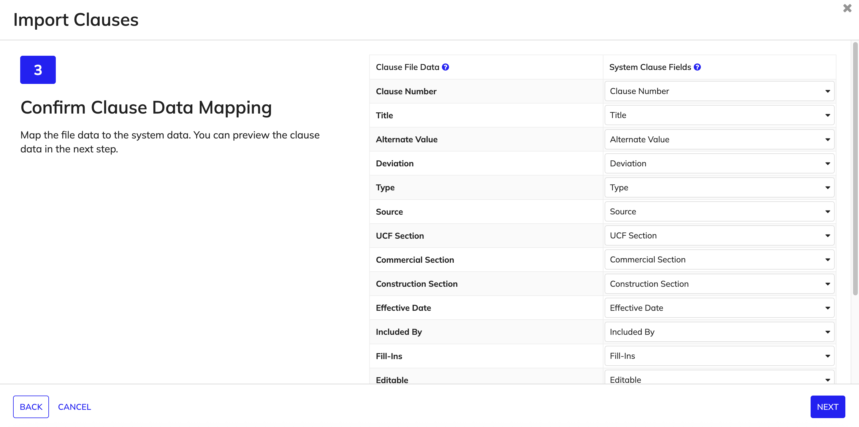Click the 'Effective Date' file data label
The width and height of the screenshot is (859, 427).
click(x=403, y=308)
